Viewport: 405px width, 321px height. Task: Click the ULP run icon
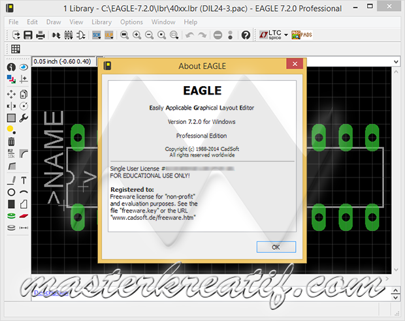(109, 35)
